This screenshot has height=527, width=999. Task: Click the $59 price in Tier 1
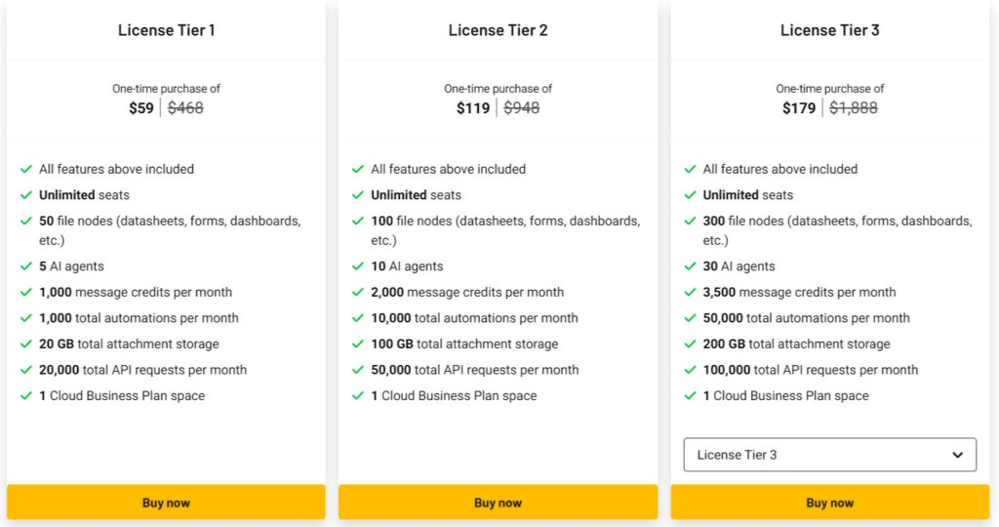(141, 108)
